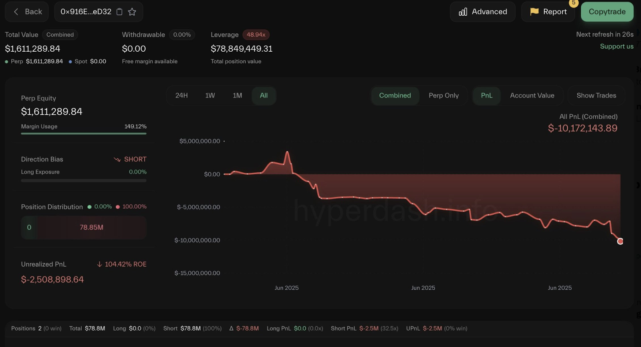Click the Total Value $1,611,289.84 amount

[x=32, y=48]
